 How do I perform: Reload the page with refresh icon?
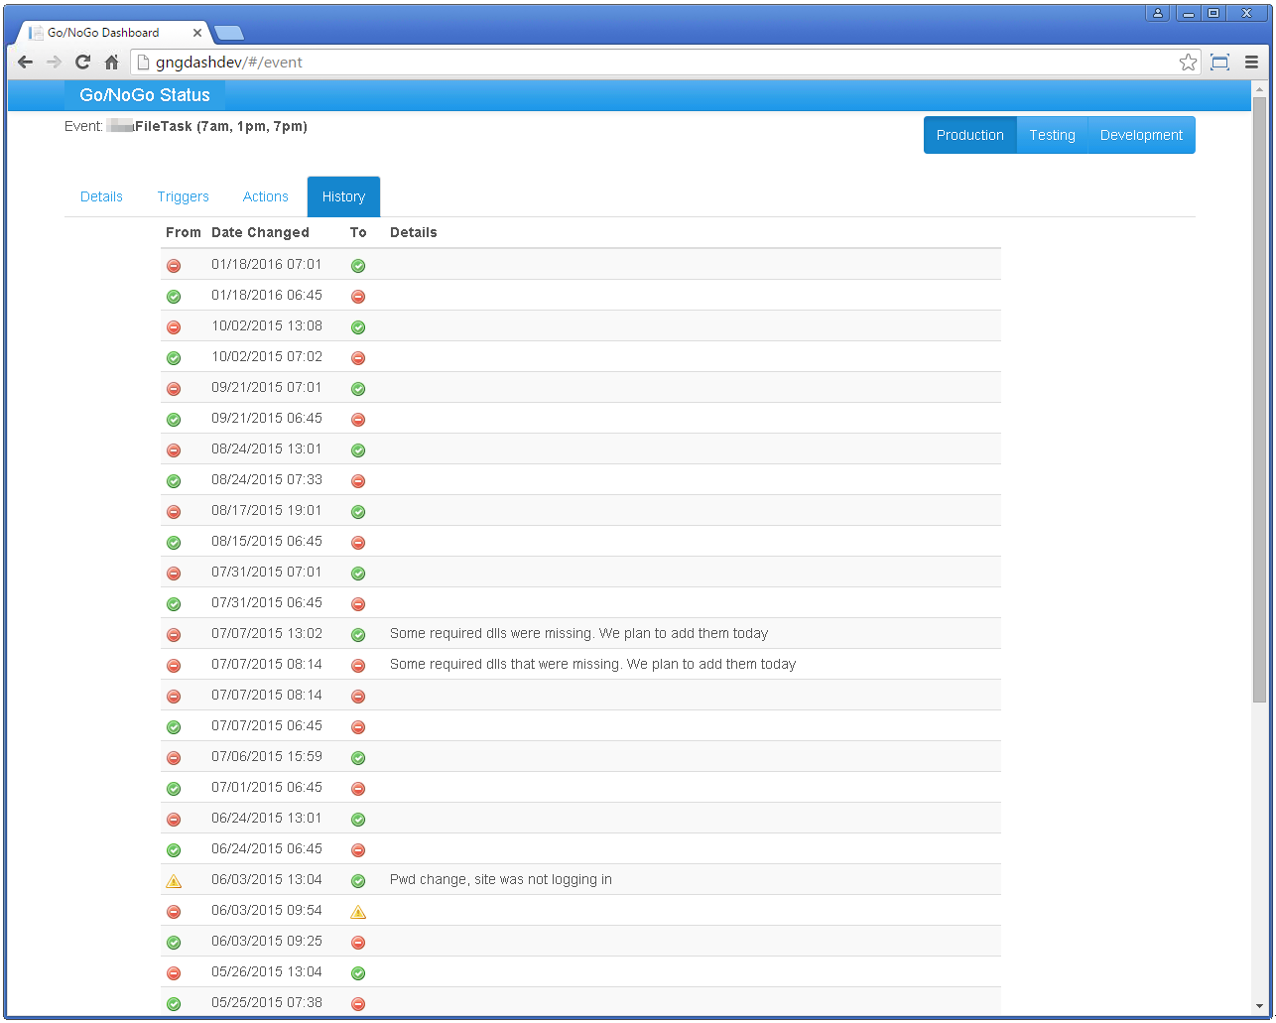tap(83, 63)
